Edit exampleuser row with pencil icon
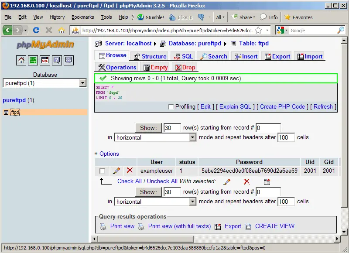 click(x=116, y=171)
